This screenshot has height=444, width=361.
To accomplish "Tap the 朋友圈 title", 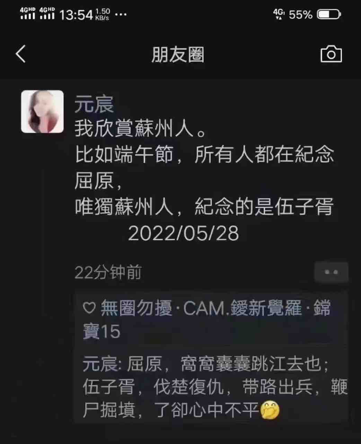I will [178, 55].
